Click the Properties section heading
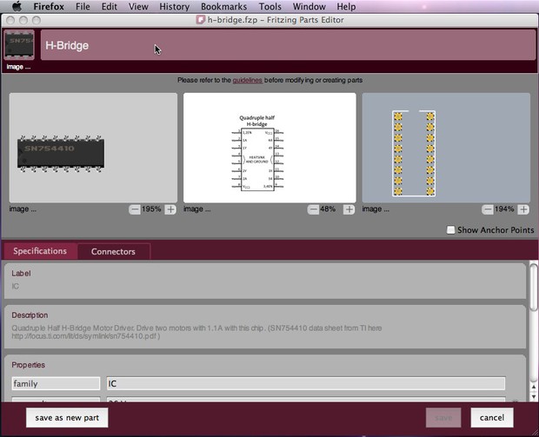The height and width of the screenshot is (437, 539). 28,365
